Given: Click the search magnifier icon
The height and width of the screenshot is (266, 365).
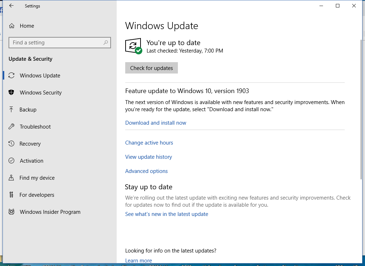Looking at the screenshot, I should tap(106, 43).
